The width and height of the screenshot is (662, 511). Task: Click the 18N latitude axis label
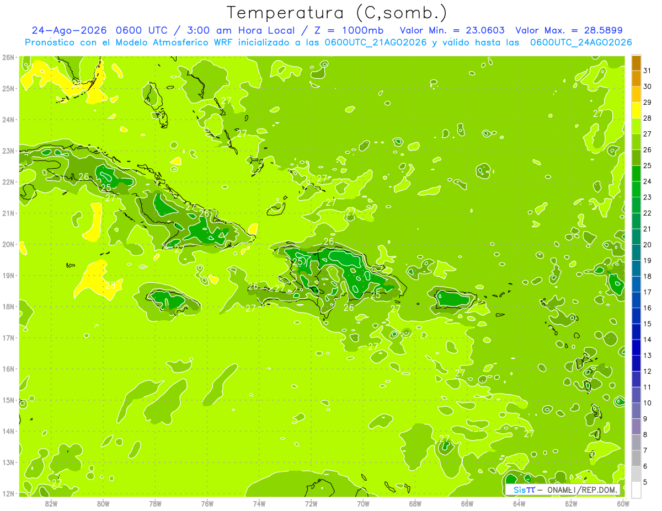click(x=8, y=306)
